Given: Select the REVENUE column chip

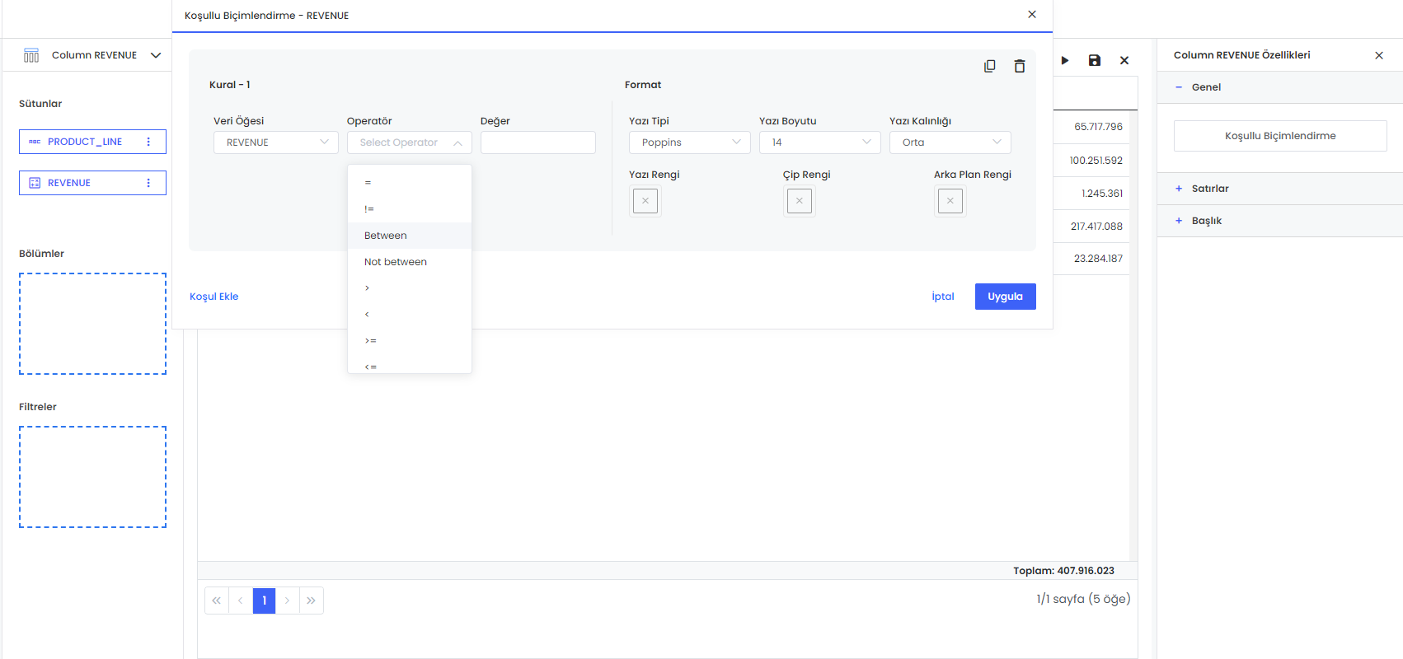Looking at the screenshot, I should click(x=92, y=183).
